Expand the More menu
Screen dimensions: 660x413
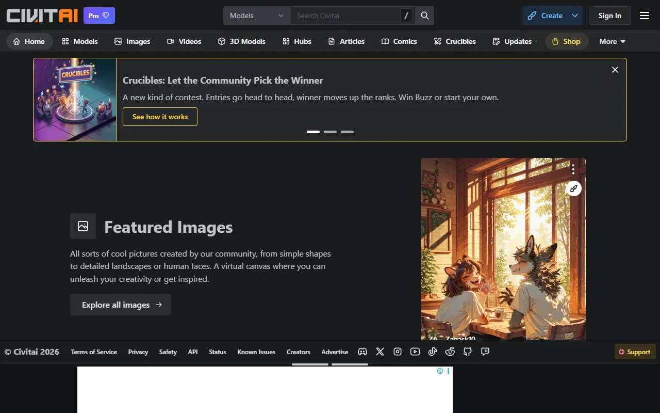pyautogui.click(x=612, y=41)
